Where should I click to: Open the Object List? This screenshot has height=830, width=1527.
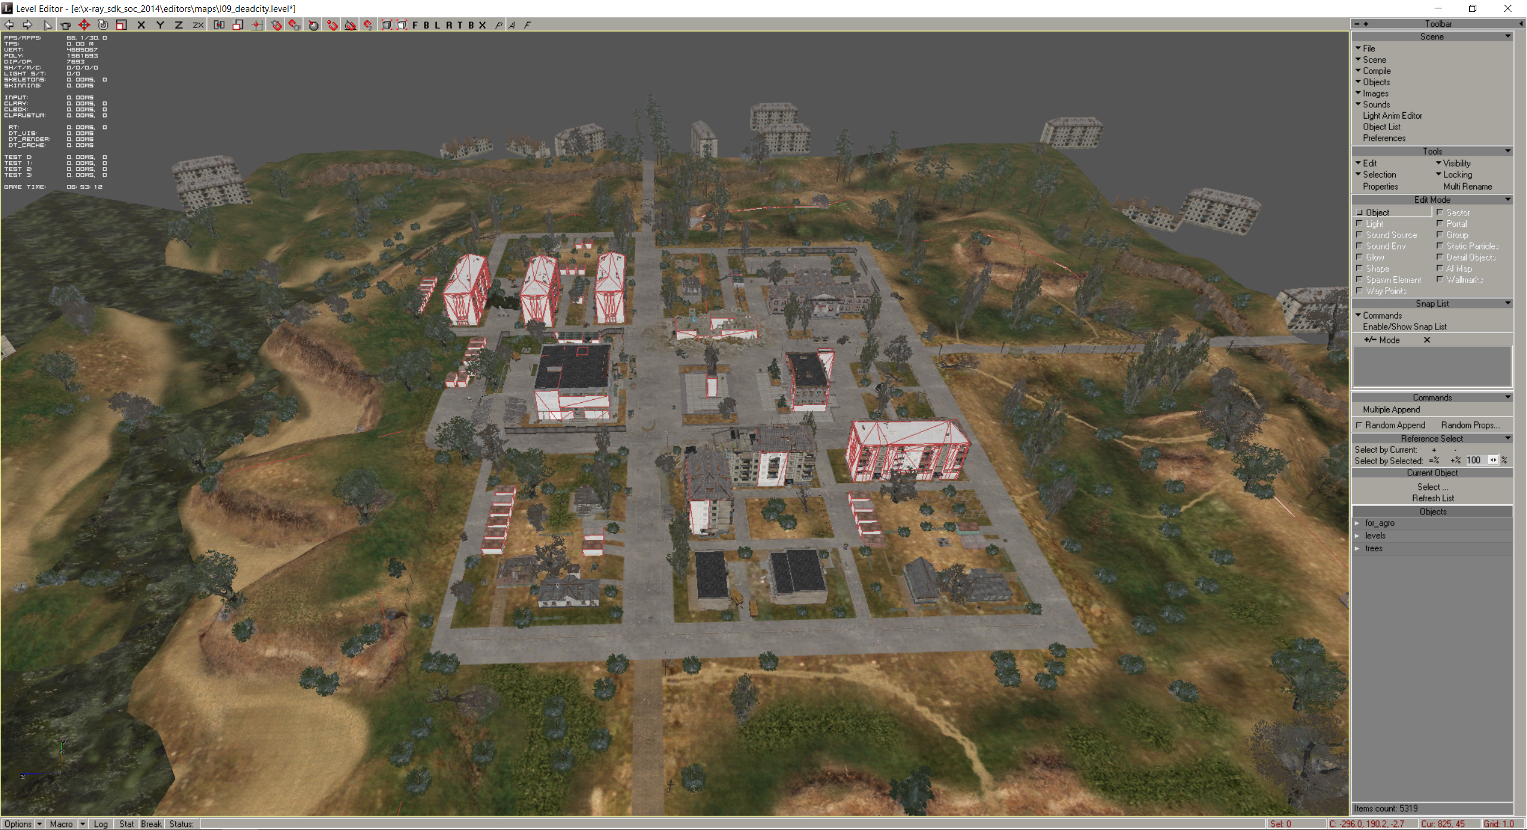pyautogui.click(x=1381, y=127)
